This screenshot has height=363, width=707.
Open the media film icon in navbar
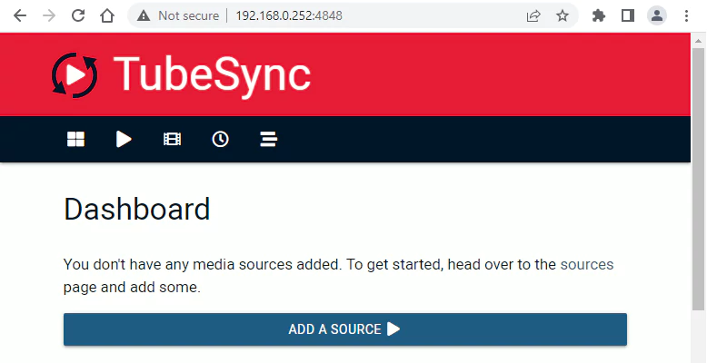[172, 139]
